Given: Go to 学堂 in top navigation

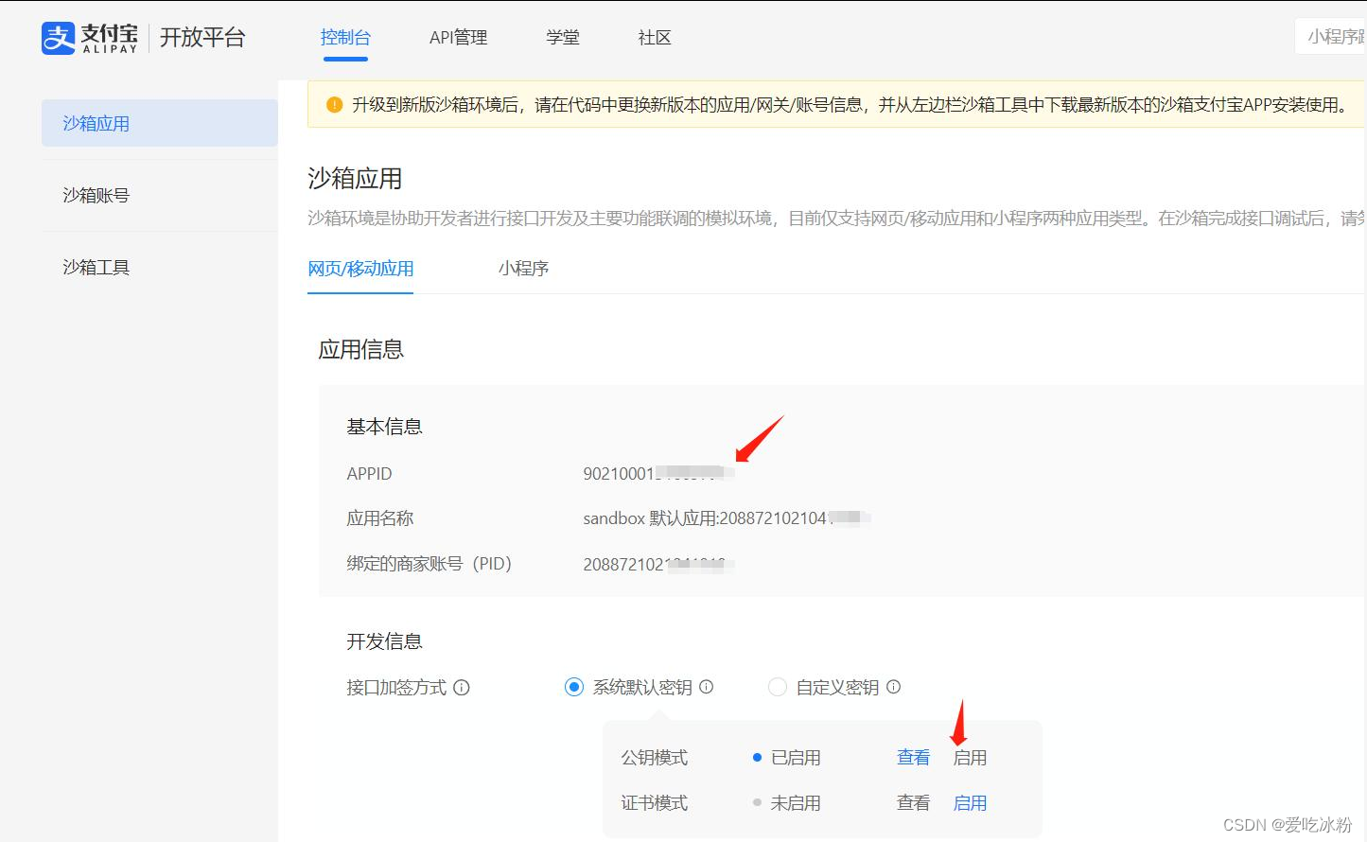Looking at the screenshot, I should coord(563,38).
